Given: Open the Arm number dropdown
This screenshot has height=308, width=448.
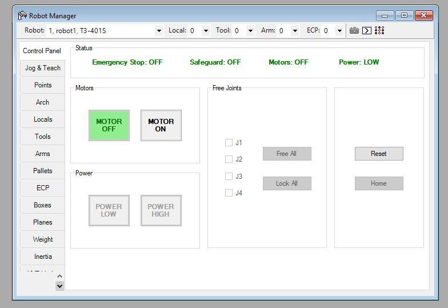Looking at the screenshot, I should (x=295, y=31).
